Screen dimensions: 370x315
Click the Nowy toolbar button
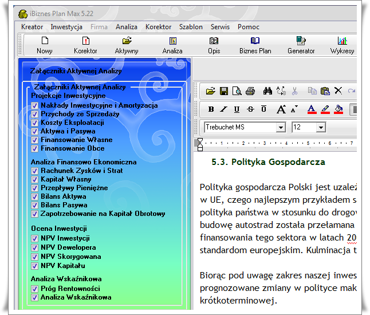[45, 45]
